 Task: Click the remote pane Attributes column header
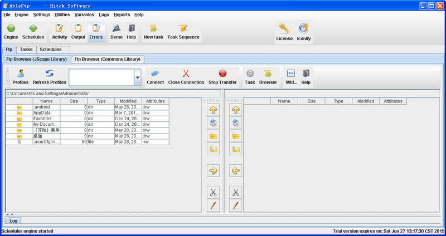tap(393, 101)
